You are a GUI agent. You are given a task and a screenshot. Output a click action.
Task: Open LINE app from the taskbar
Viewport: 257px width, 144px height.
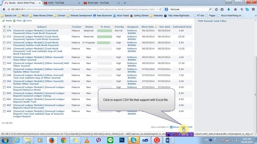click(110, 140)
